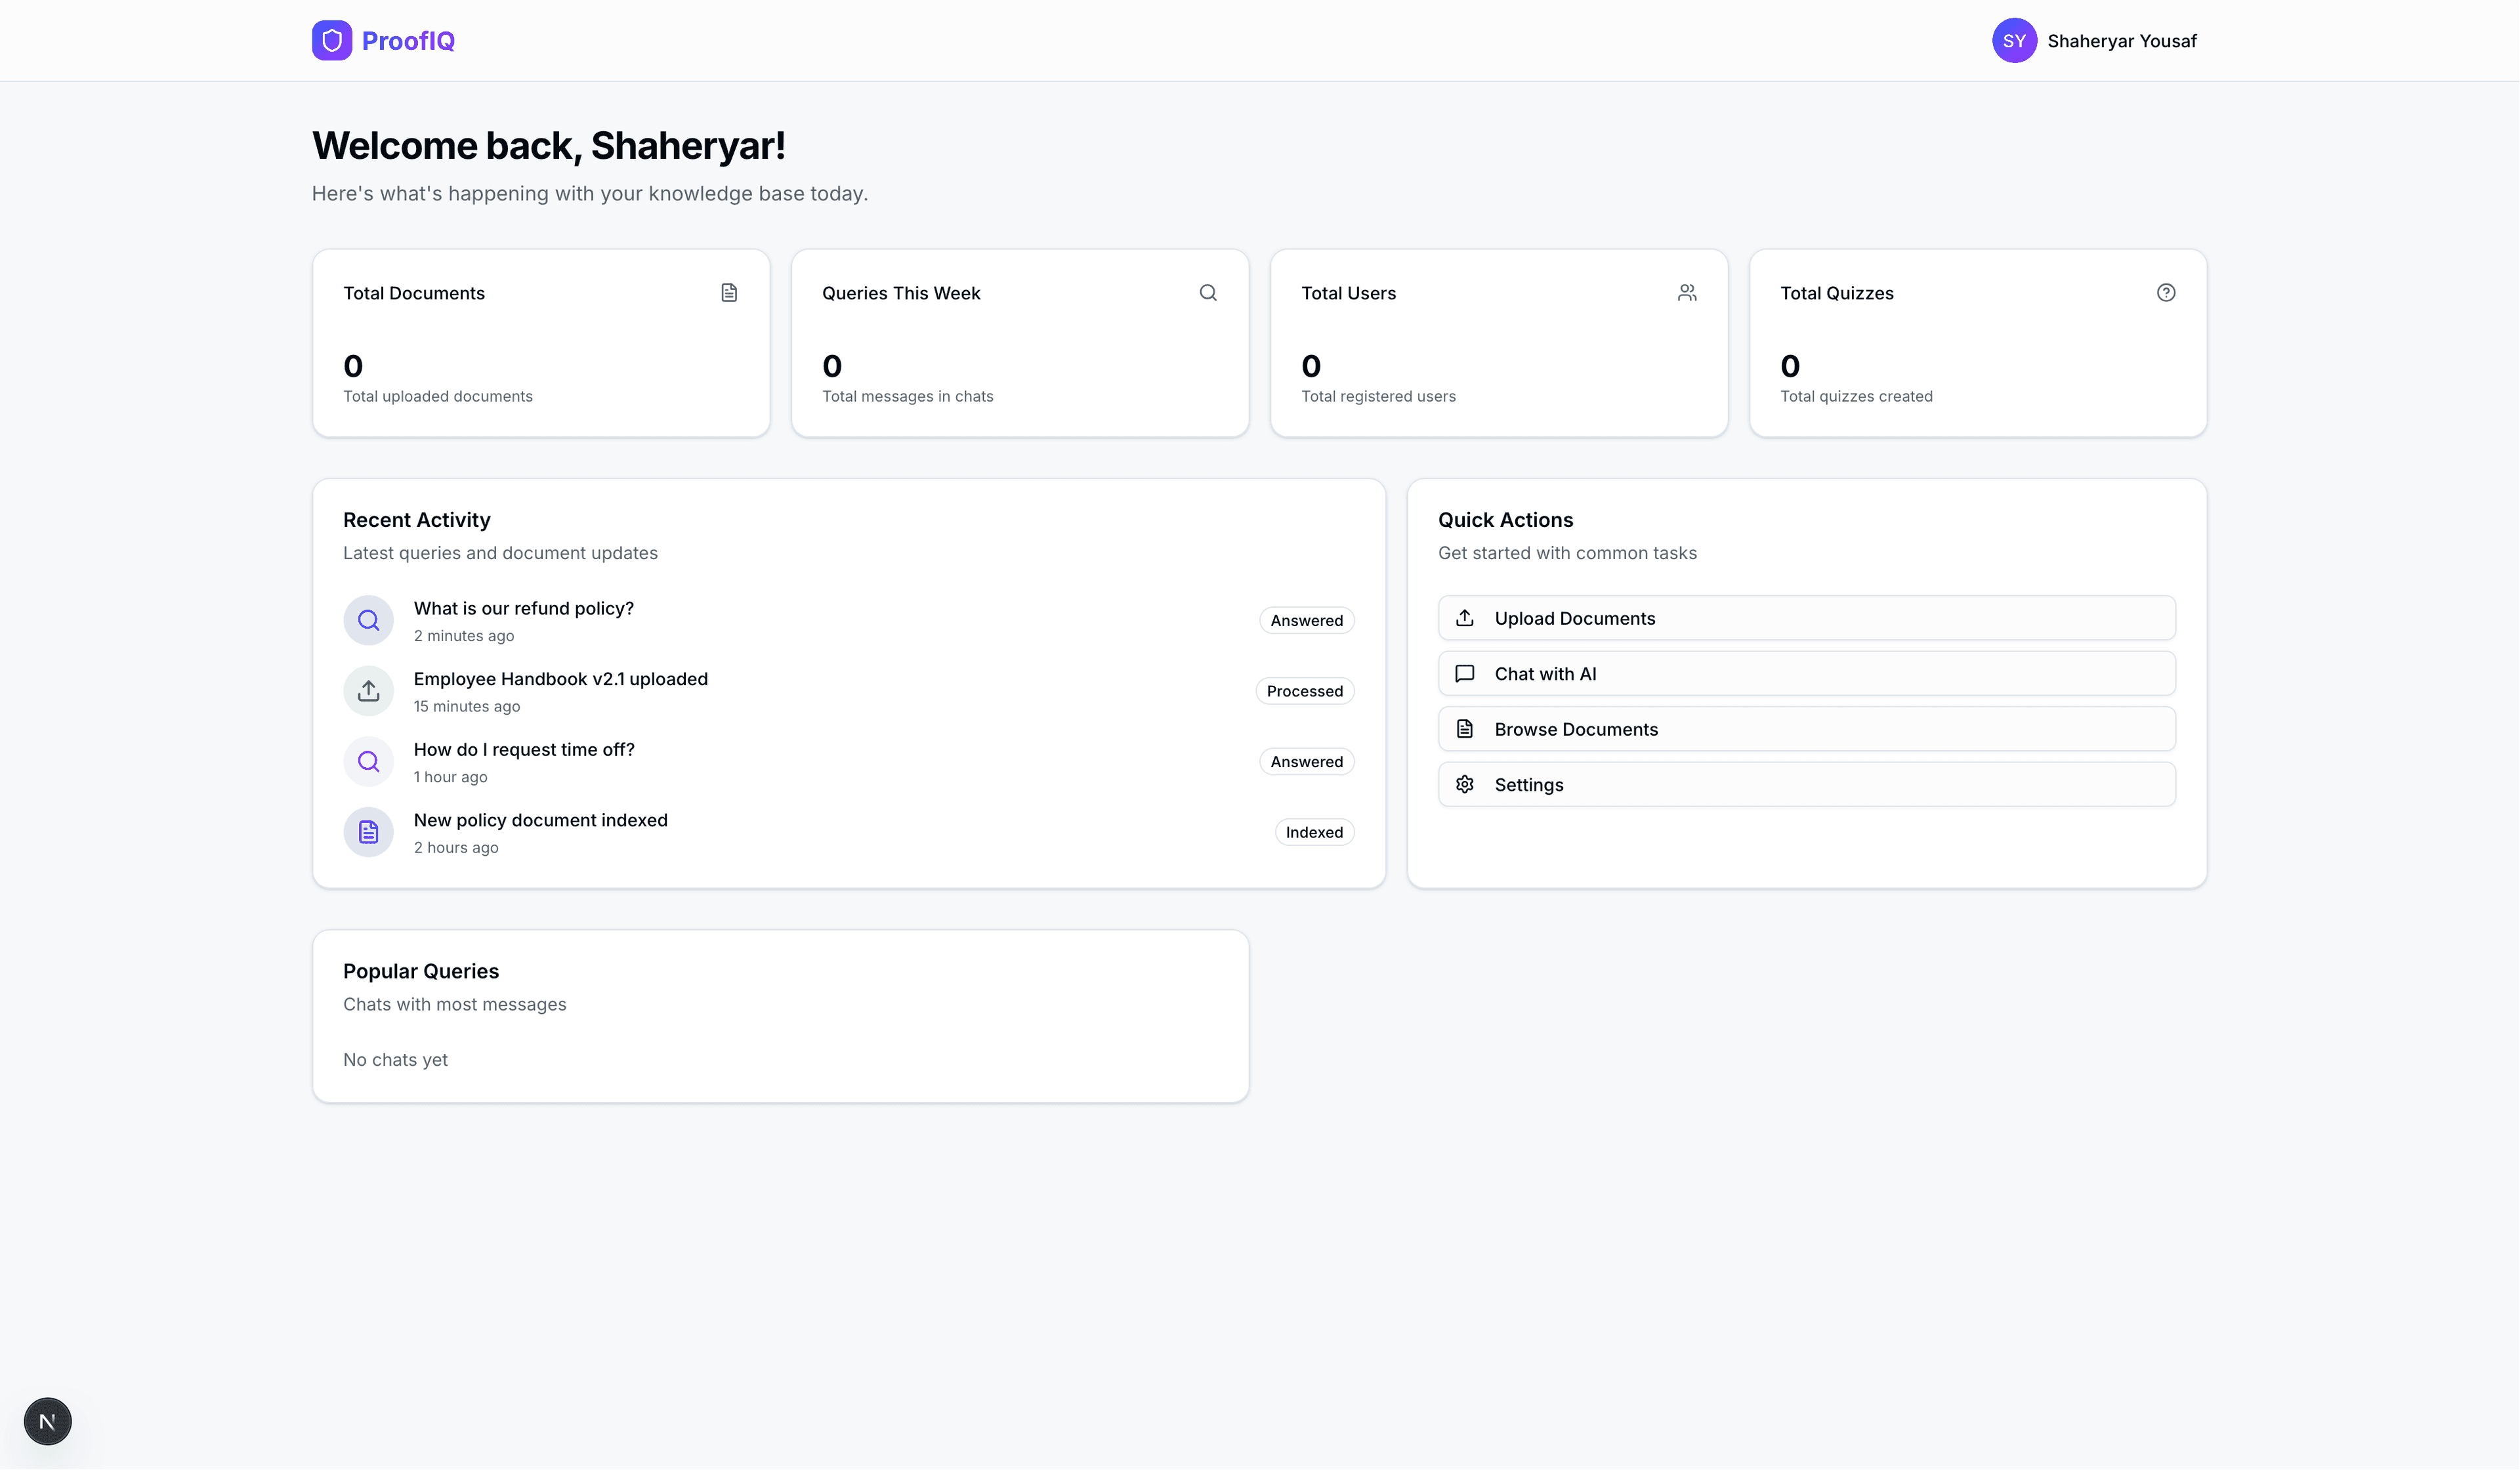The height and width of the screenshot is (1470, 2520).
Task: Open Shaheryar Yousaf user menu
Action: tap(2121, 41)
